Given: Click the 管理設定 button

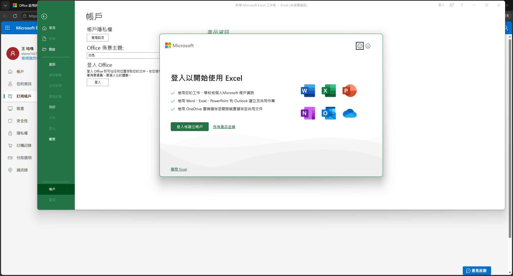Looking at the screenshot, I should point(98,38).
